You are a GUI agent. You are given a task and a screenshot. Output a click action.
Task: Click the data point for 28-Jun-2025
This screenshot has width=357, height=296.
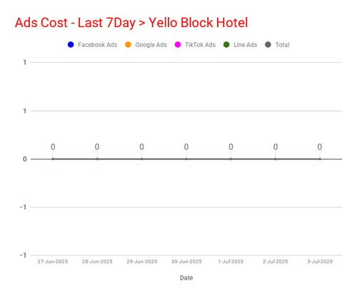pyautogui.click(x=97, y=159)
